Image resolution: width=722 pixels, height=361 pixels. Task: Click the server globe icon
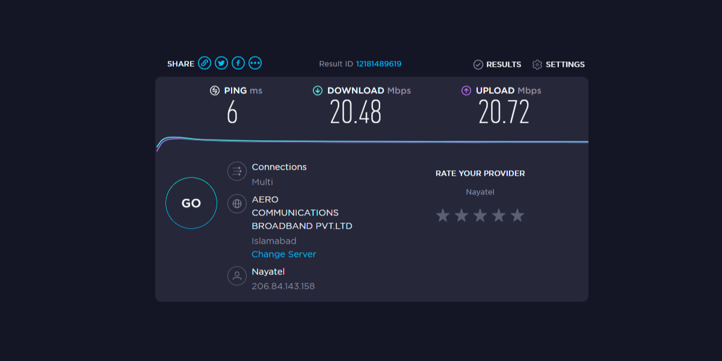click(x=237, y=203)
